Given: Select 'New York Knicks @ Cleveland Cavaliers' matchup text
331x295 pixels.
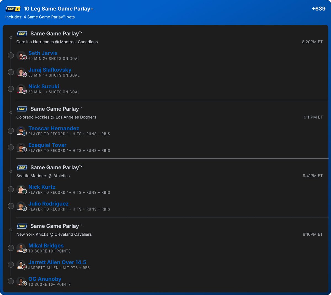Looking at the screenshot, I should click(54, 234).
